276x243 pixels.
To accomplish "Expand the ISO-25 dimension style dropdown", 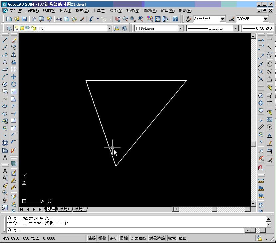I will click(x=266, y=19).
